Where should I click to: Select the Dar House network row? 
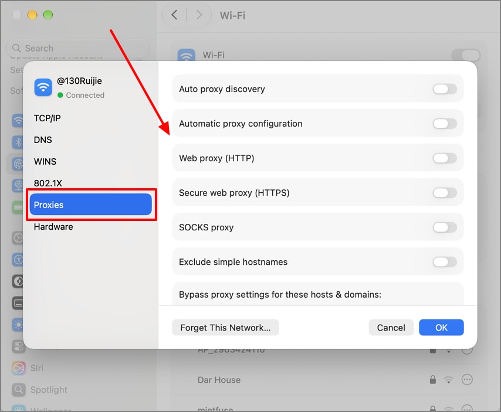pos(328,380)
